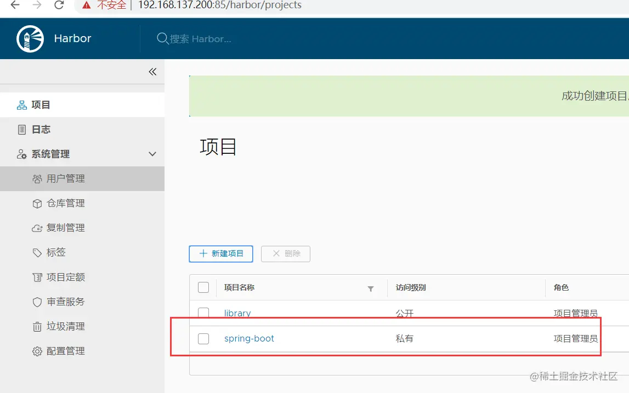Click the 项目定额 scroll icon

pos(37,278)
